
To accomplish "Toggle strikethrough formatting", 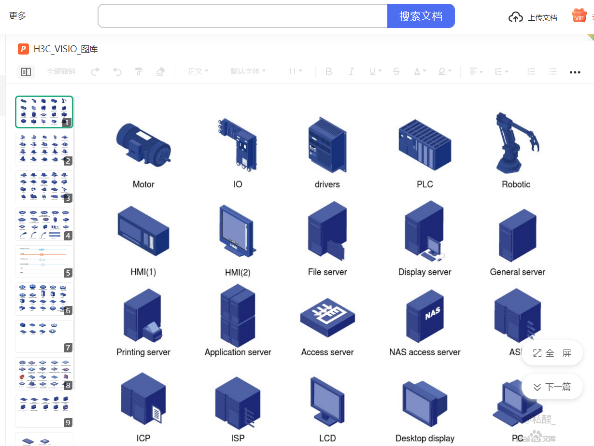I will pos(396,71).
